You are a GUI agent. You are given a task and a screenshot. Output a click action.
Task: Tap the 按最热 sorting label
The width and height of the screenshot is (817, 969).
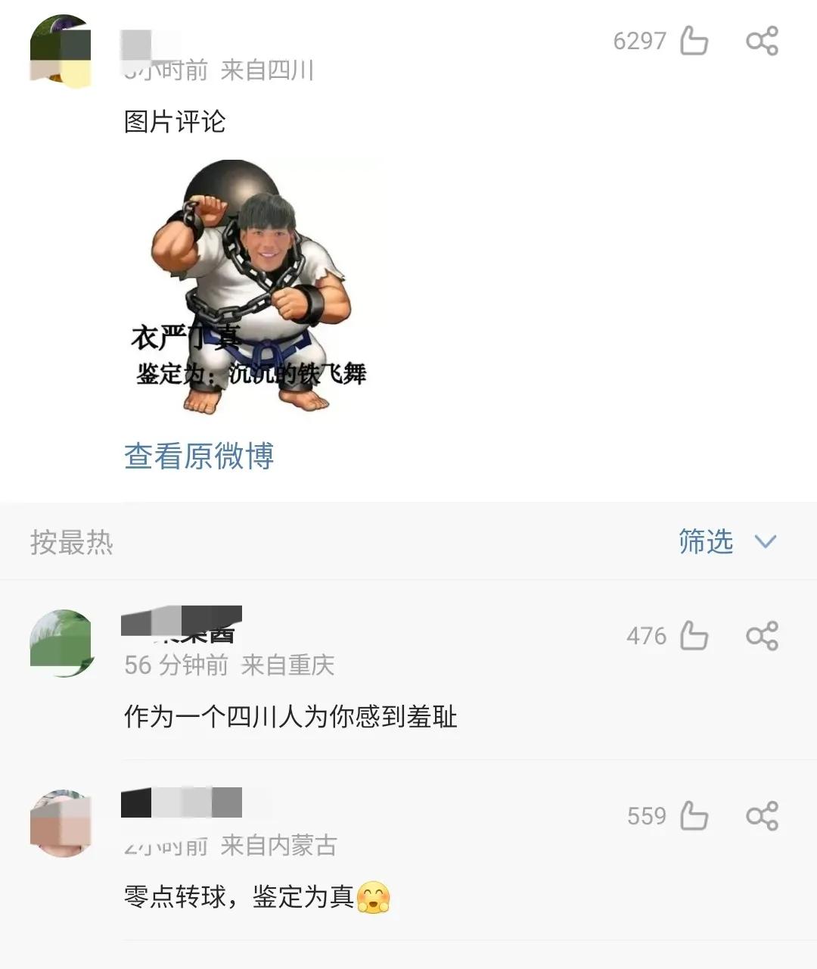(x=72, y=542)
